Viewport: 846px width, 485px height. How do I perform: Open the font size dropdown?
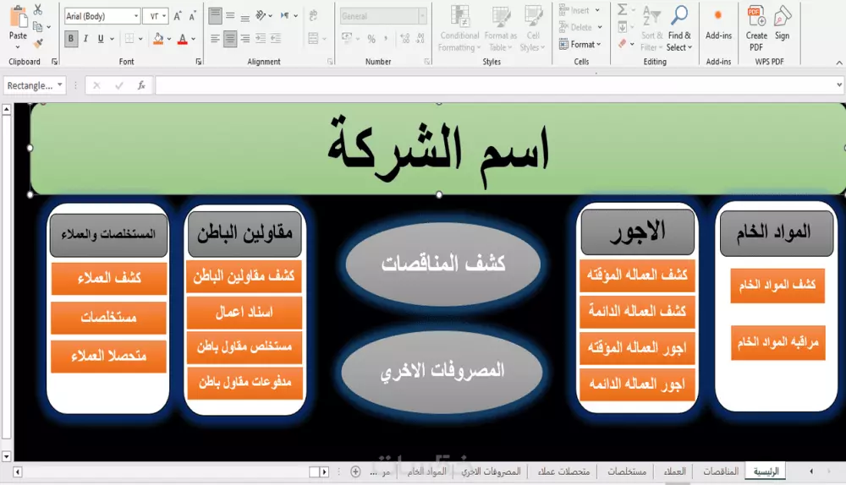164,16
